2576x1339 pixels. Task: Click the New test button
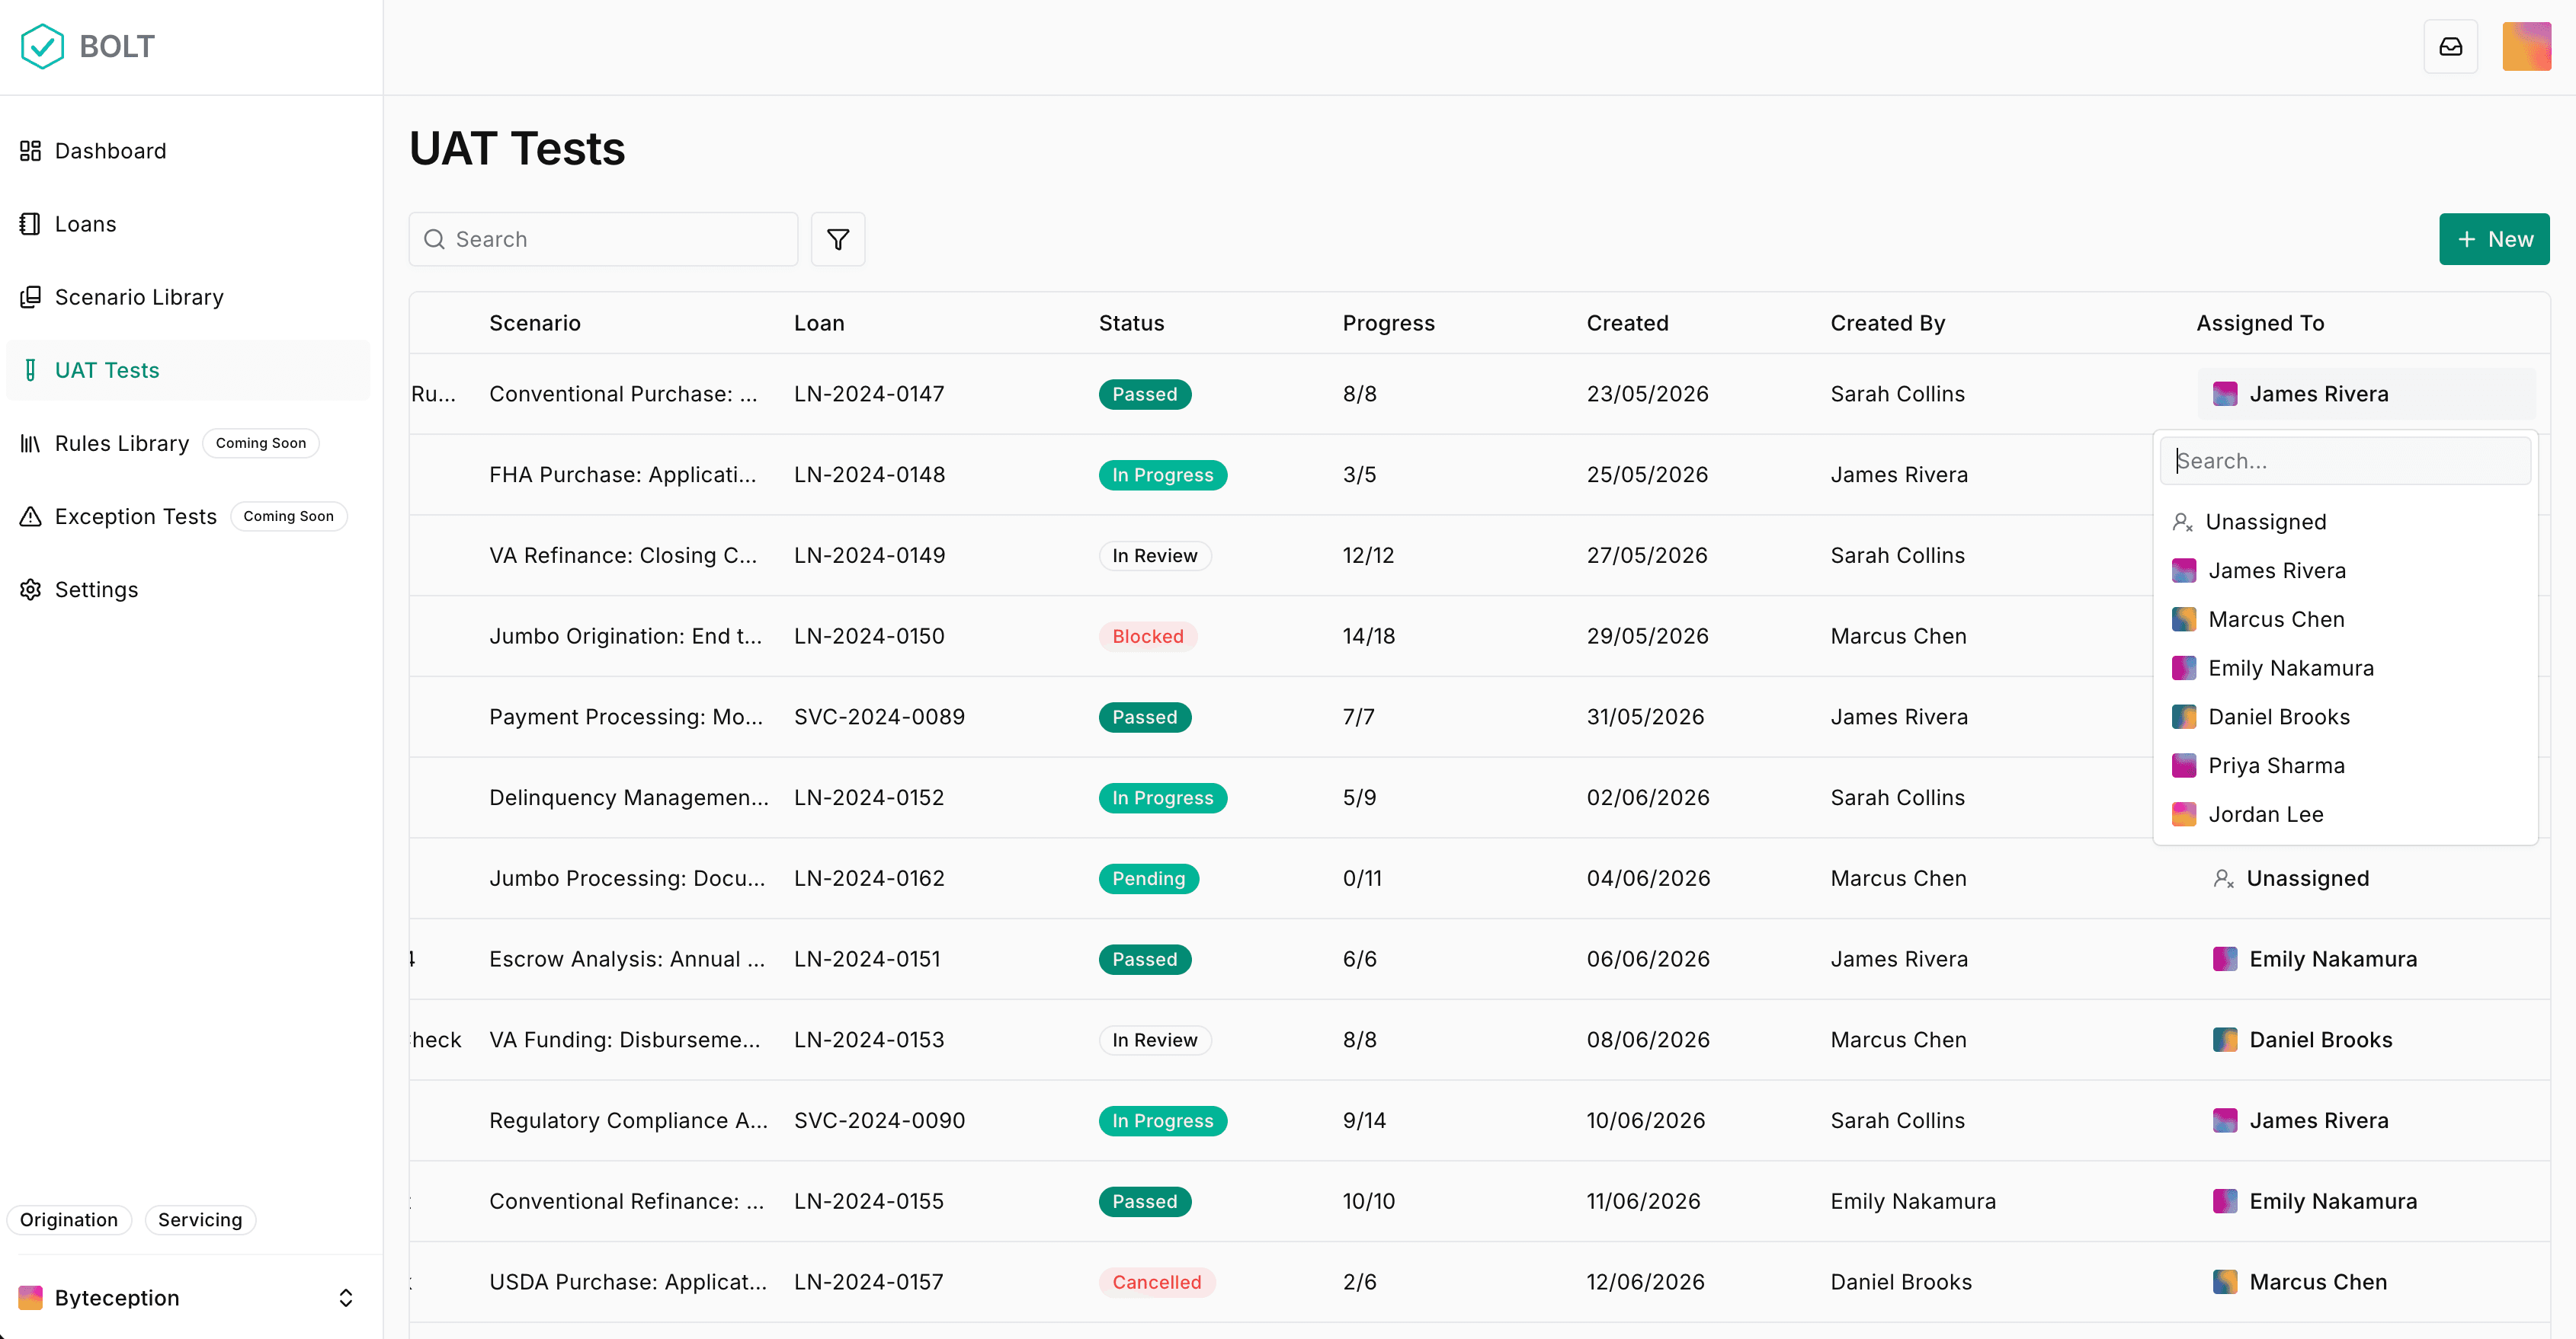click(2494, 239)
